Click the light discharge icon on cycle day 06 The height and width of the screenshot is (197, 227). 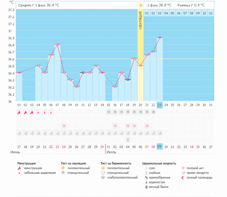pos(51,112)
